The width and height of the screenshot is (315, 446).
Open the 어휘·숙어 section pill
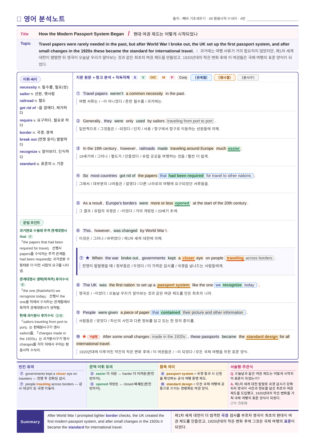click(30, 79)
